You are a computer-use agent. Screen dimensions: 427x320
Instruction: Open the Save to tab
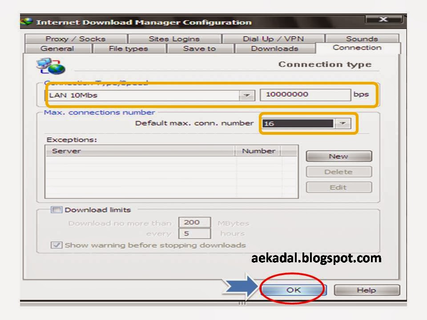[x=199, y=48]
